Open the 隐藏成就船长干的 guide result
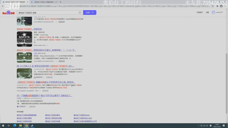228x128 pixels. coord(46,82)
